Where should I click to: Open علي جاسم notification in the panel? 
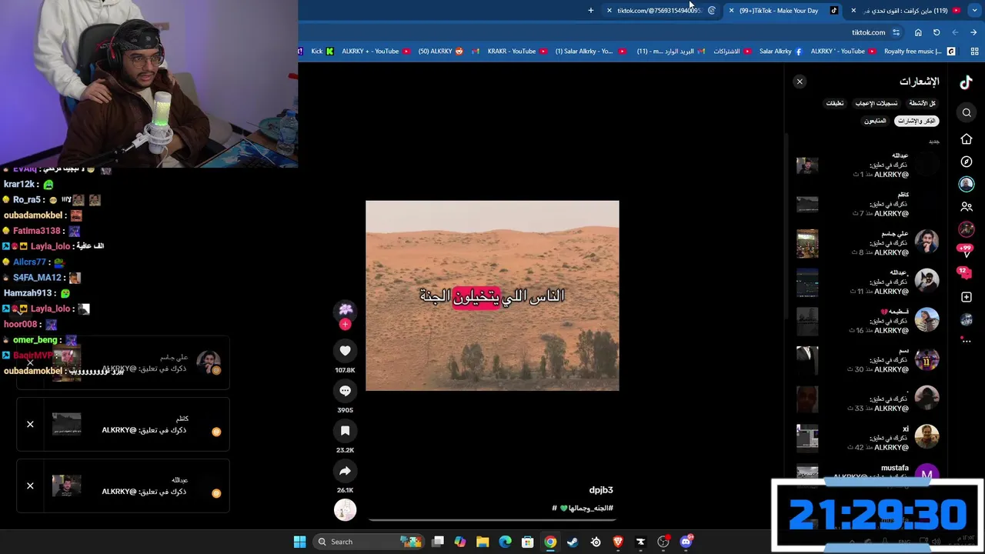pyautogui.click(x=867, y=243)
